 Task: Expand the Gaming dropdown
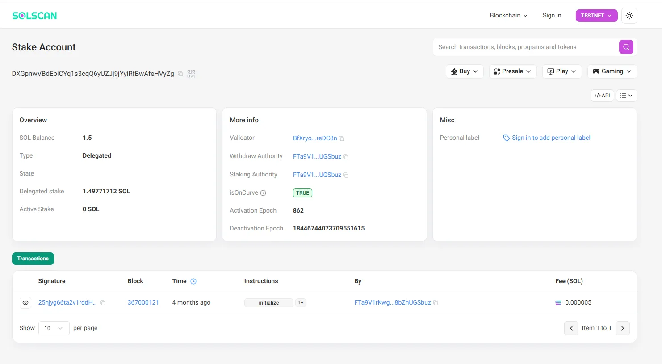pos(612,71)
